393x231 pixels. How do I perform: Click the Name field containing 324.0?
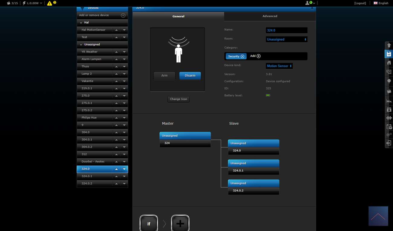(286, 30)
